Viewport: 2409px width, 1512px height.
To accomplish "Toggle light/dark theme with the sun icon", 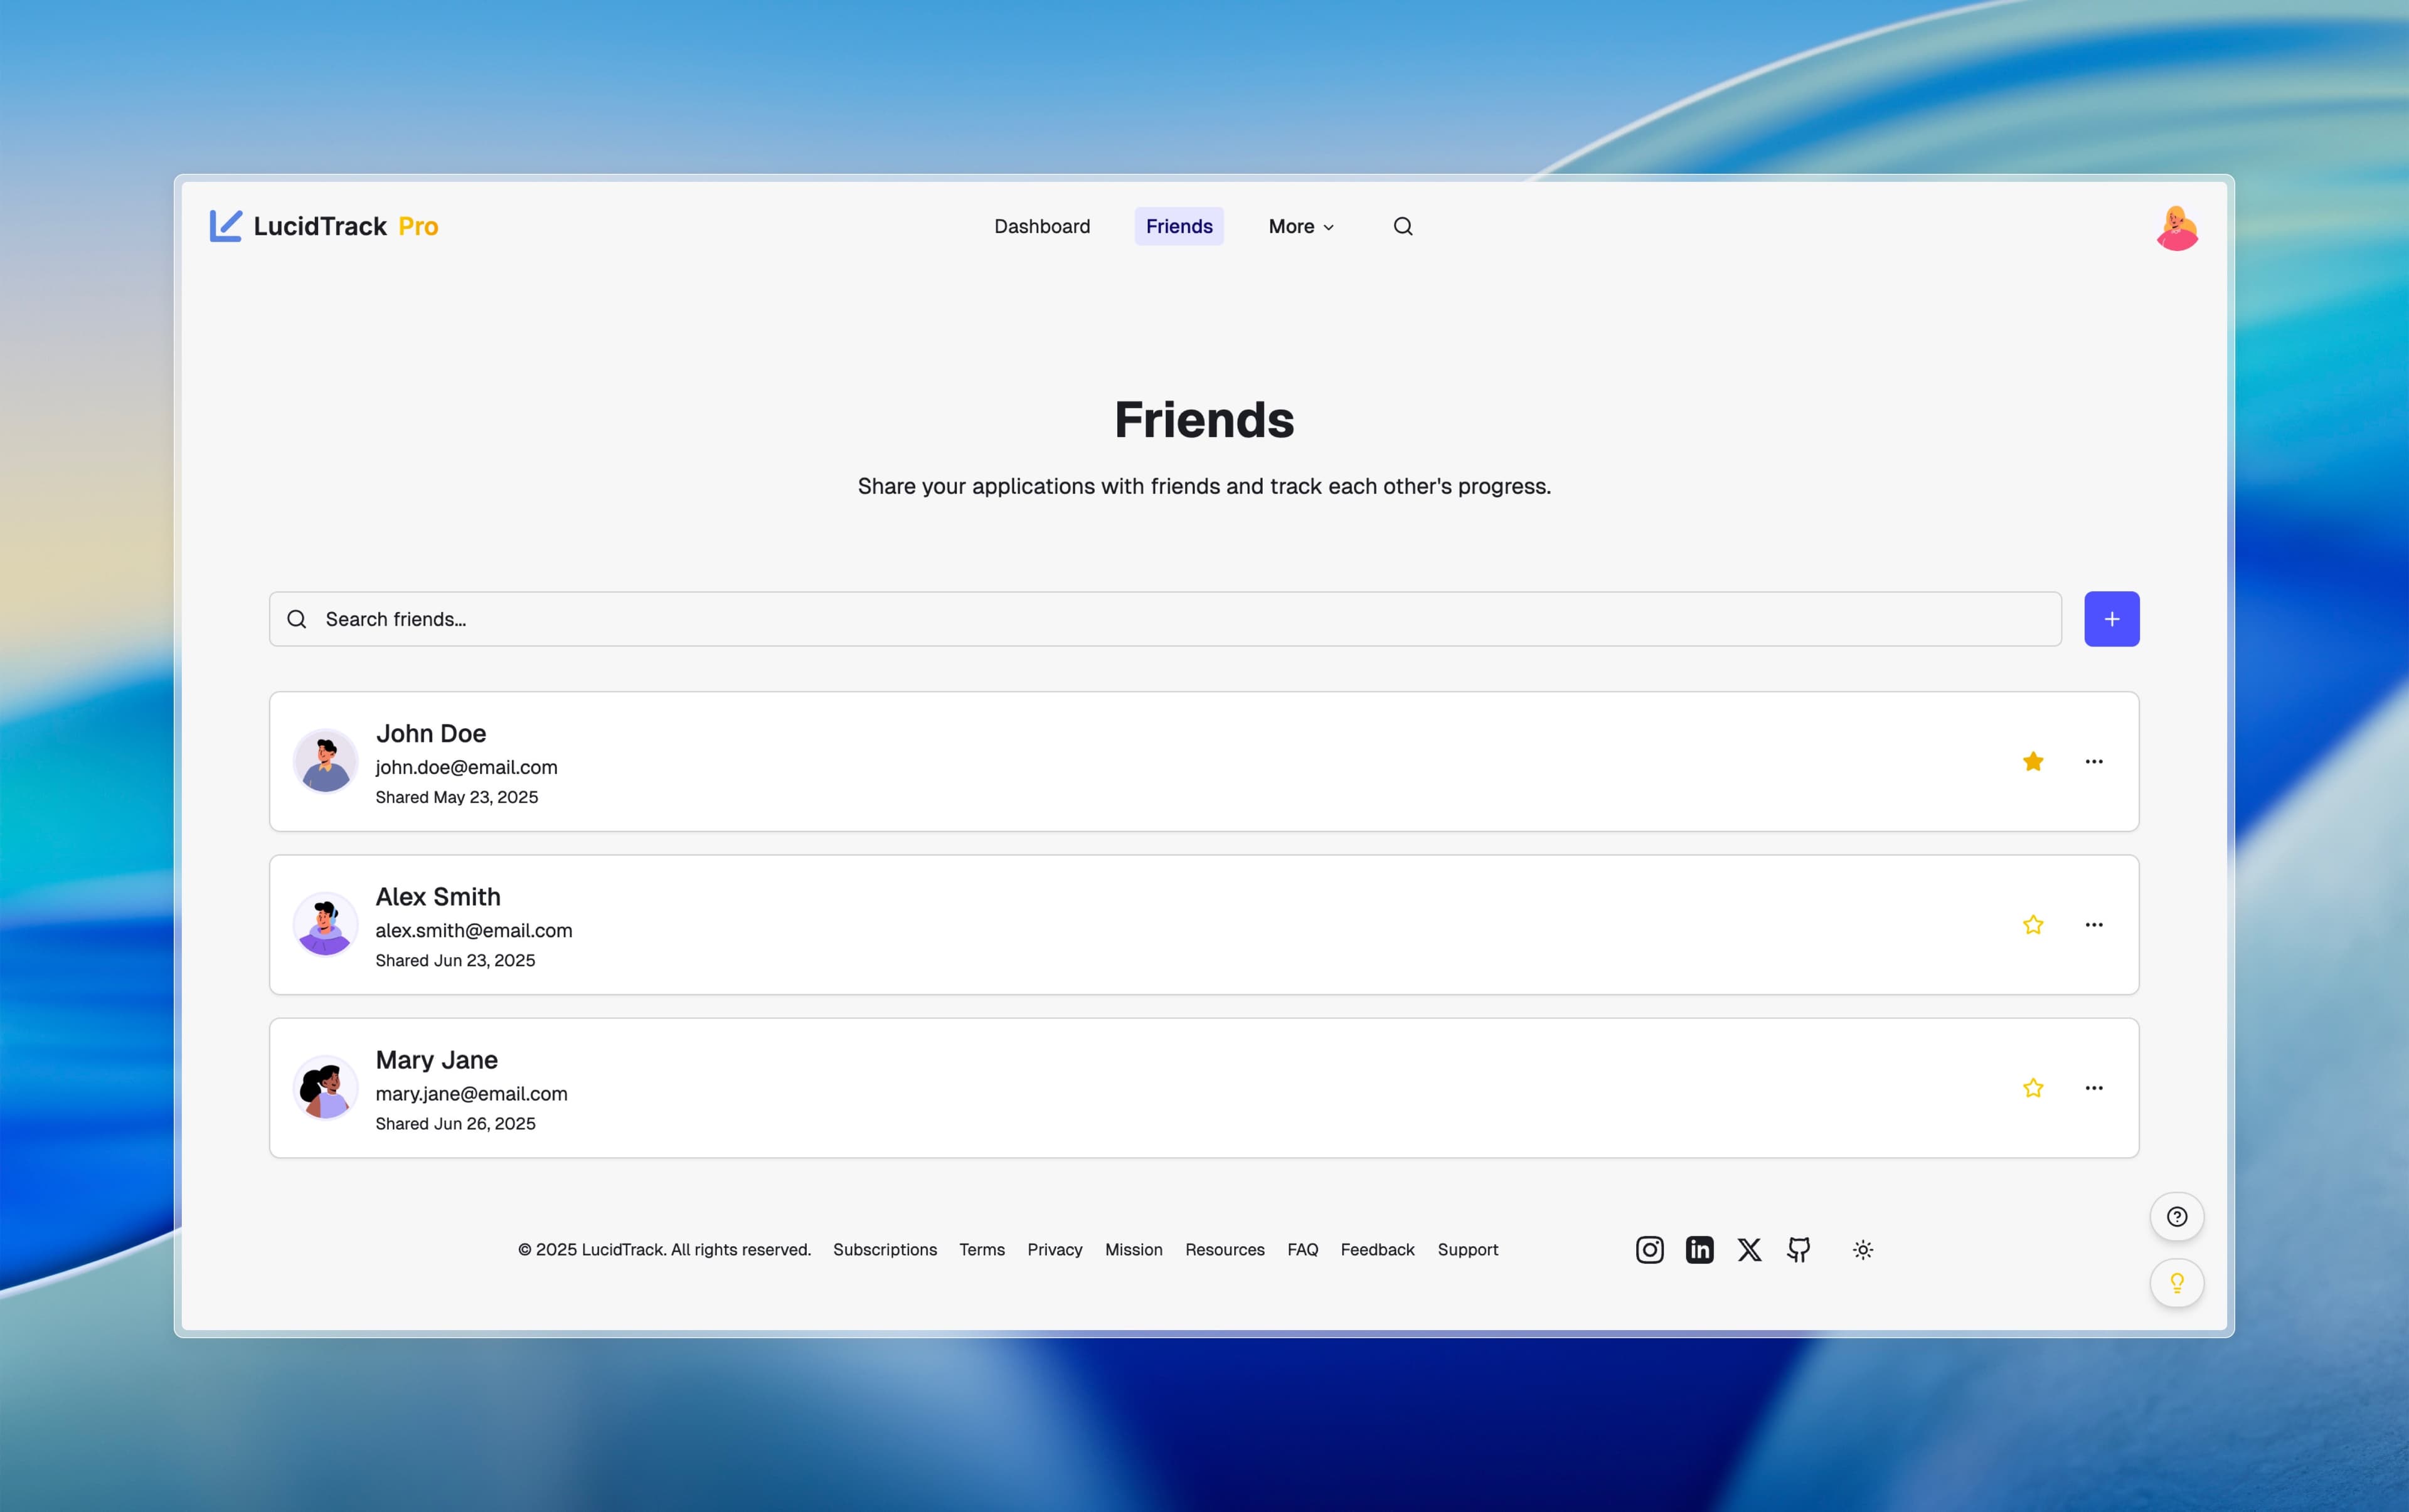I will (1862, 1249).
